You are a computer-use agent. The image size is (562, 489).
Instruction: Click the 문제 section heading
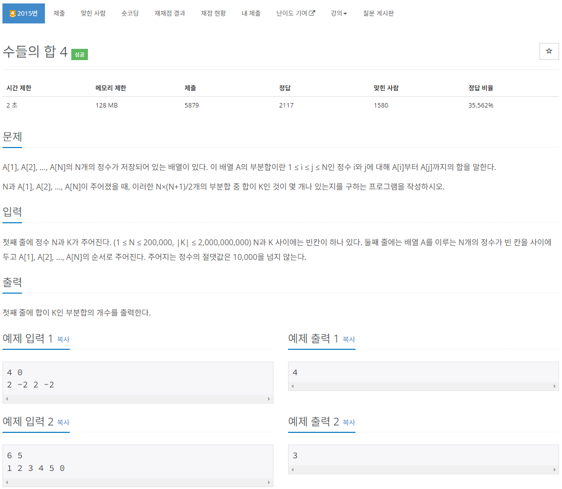pyautogui.click(x=12, y=137)
